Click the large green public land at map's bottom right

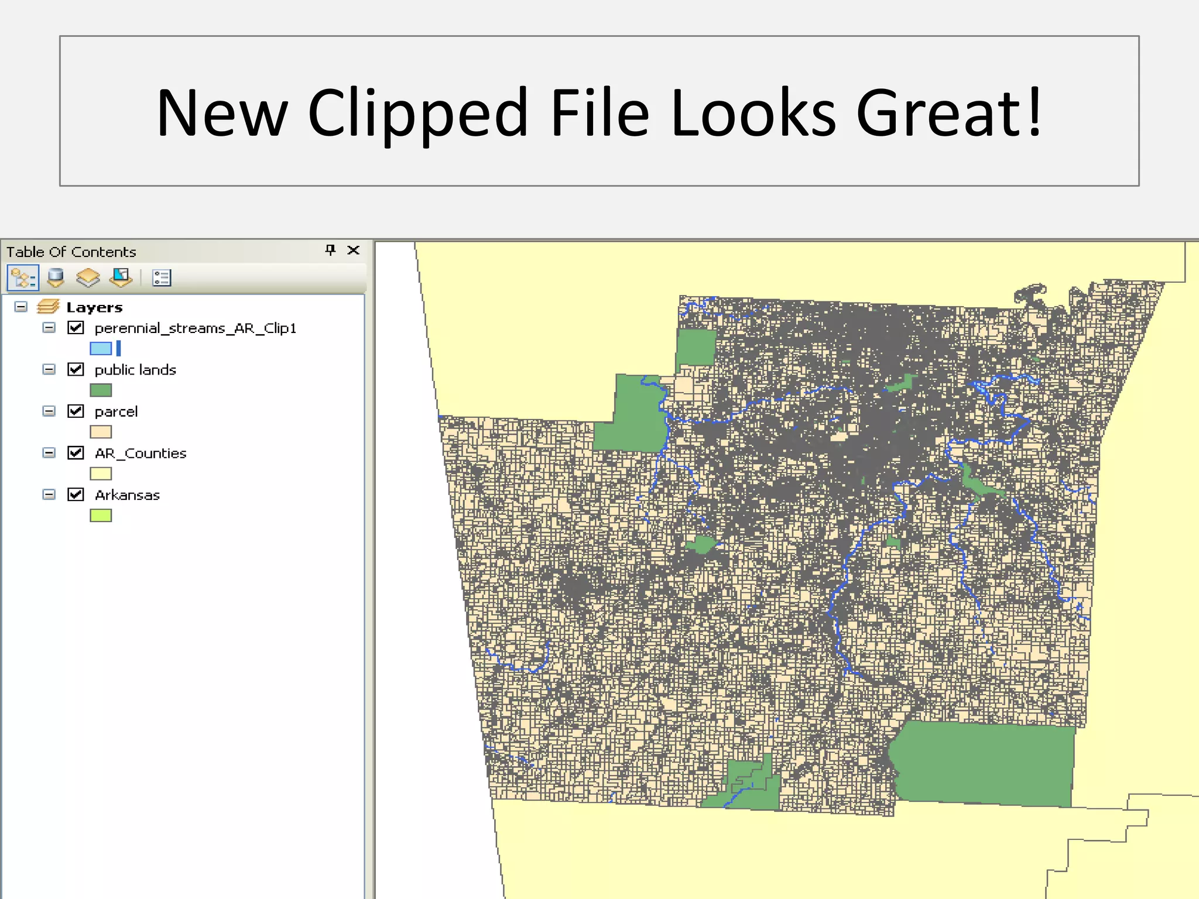click(x=984, y=764)
